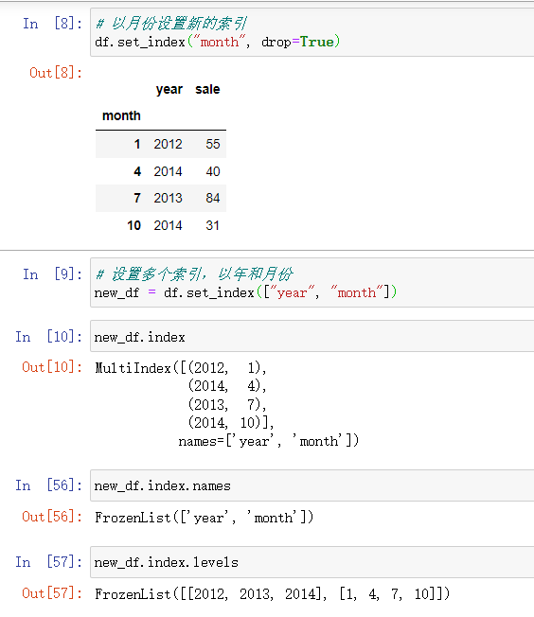Image resolution: width=534 pixels, height=617 pixels.
Task: Click the 'year' column header
Action: coord(169,90)
